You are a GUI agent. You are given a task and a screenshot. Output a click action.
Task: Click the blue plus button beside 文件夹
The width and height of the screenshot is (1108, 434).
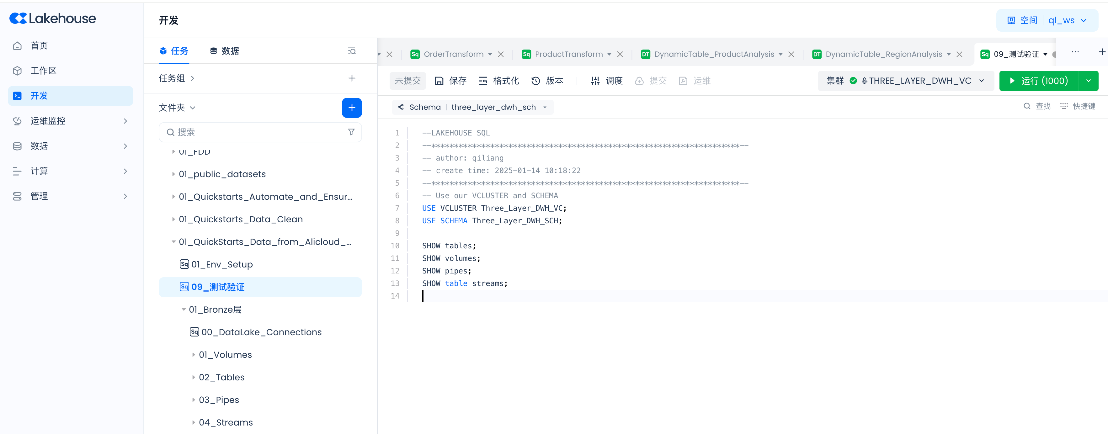tap(351, 108)
